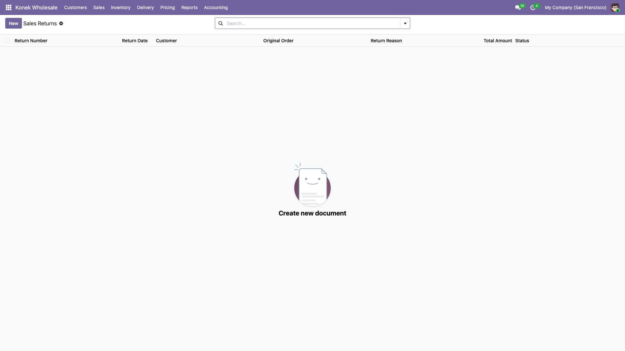
Task: Click the smiling document illustration
Action: 312,185
